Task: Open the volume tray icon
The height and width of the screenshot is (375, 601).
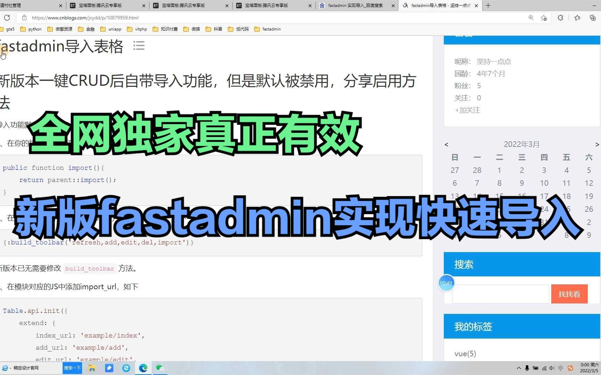Action: (552, 368)
